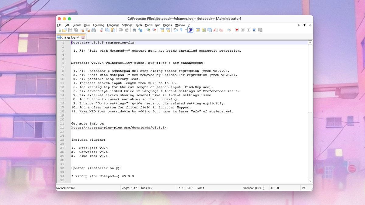
Task: Open Find dialog with the binoculars icon
Action: 135,30
